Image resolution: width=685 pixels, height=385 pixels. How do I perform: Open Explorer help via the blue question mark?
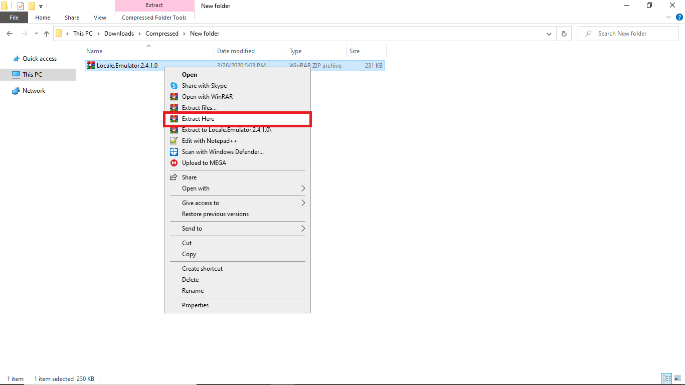[x=679, y=17]
